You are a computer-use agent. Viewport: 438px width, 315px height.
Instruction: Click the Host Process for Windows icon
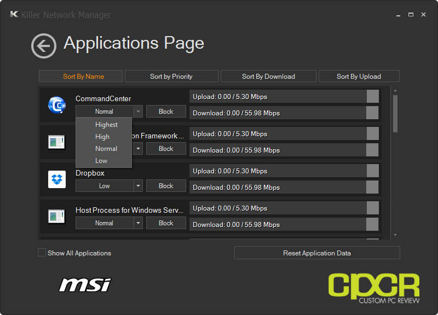(57, 217)
